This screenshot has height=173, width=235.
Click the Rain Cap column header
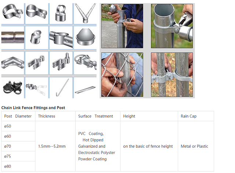click(x=196, y=116)
